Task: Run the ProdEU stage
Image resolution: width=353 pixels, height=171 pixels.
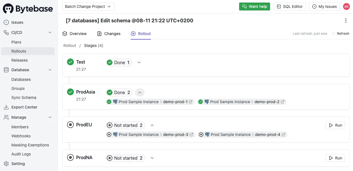Action: coord(335,125)
